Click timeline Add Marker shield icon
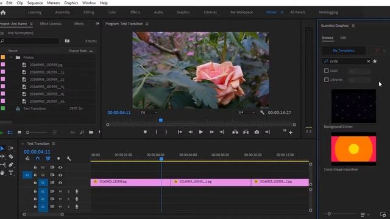The width and height of the screenshot is (390, 219). click(x=58, y=158)
